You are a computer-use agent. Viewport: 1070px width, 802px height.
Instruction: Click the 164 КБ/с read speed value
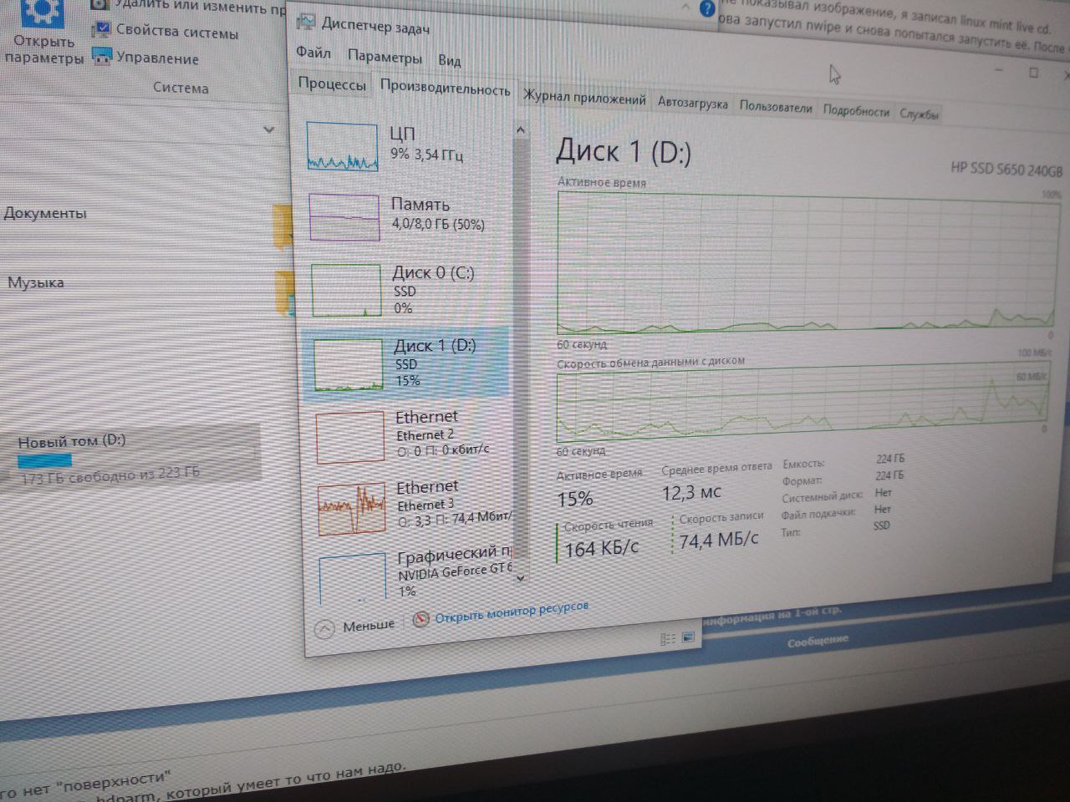[x=601, y=549]
